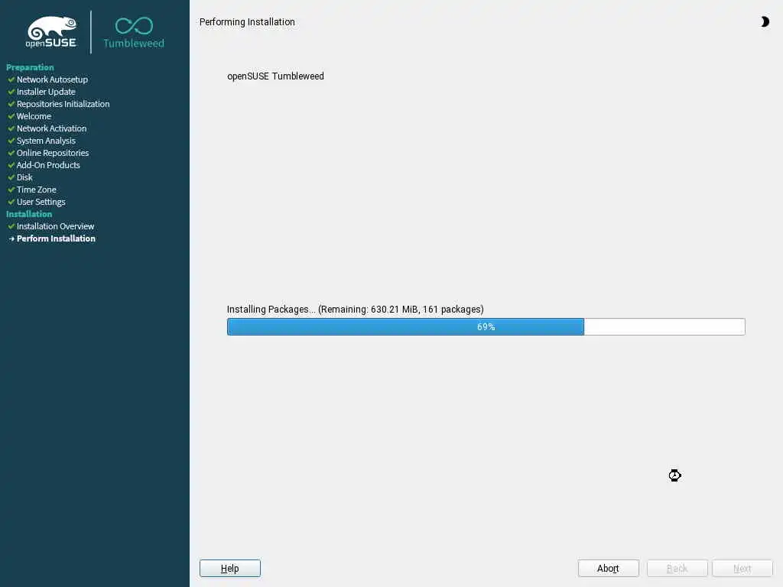Click the arrow beside Perform Installation
The width and height of the screenshot is (783, 587).
click(x=11, y=238)
